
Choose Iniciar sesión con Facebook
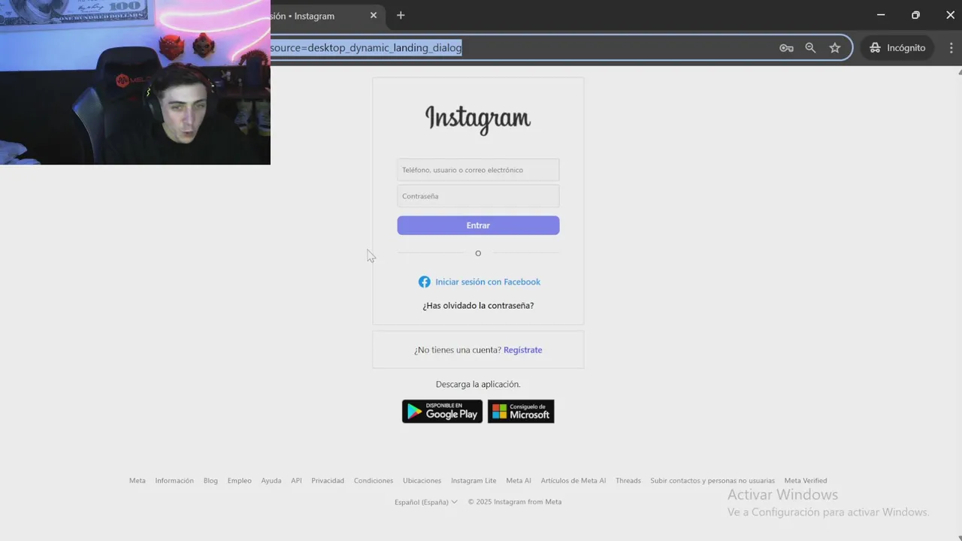point(488,282)
